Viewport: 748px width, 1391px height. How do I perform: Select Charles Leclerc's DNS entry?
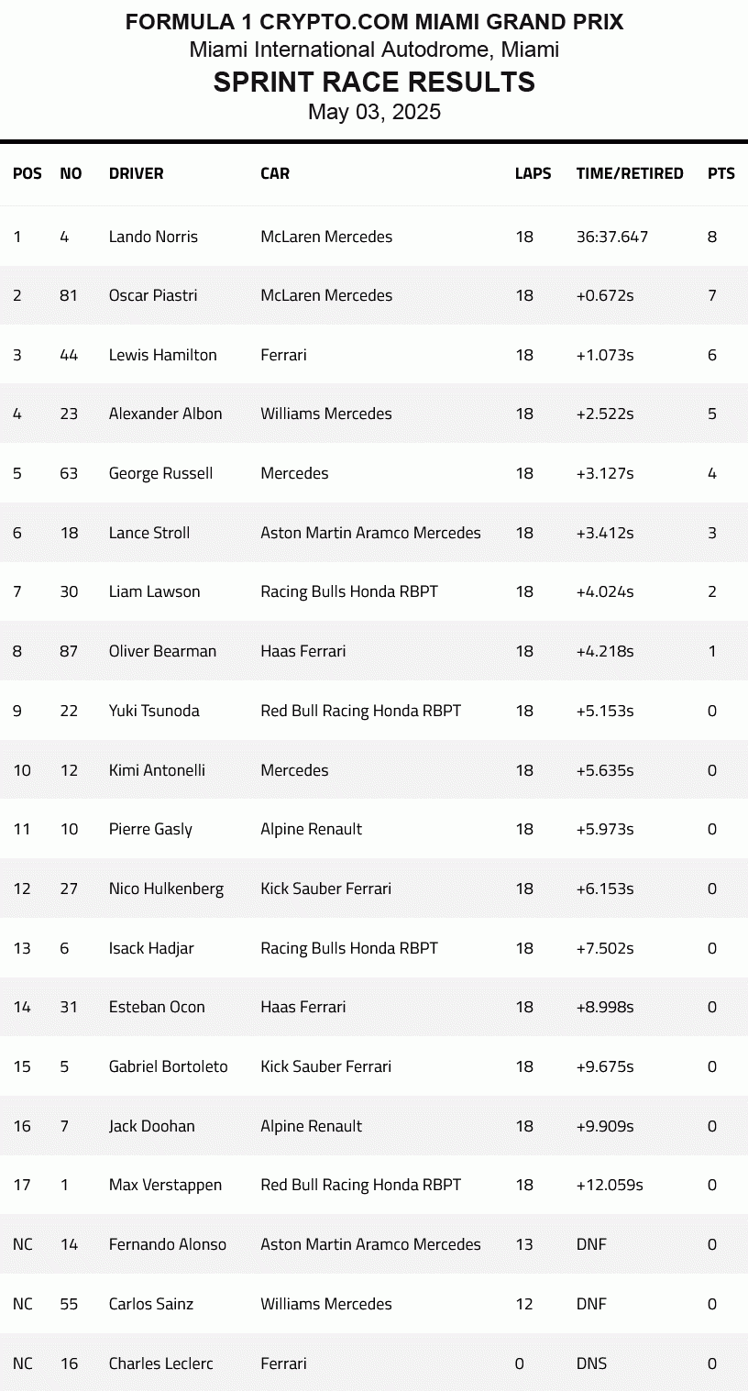[591, 1363]
